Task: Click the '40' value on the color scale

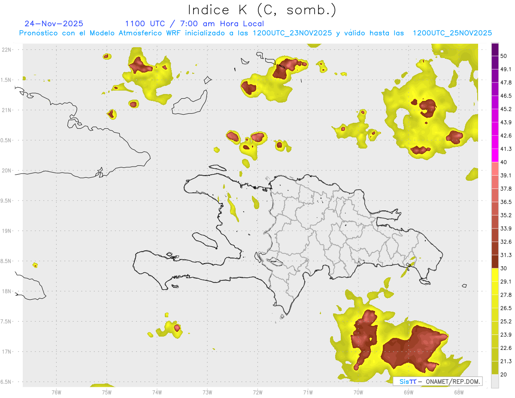Action: (504, 162)
